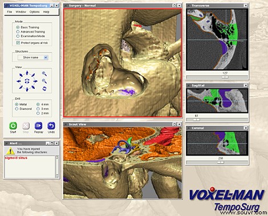Rotate view with the up arrow

(x=27, y=73)
